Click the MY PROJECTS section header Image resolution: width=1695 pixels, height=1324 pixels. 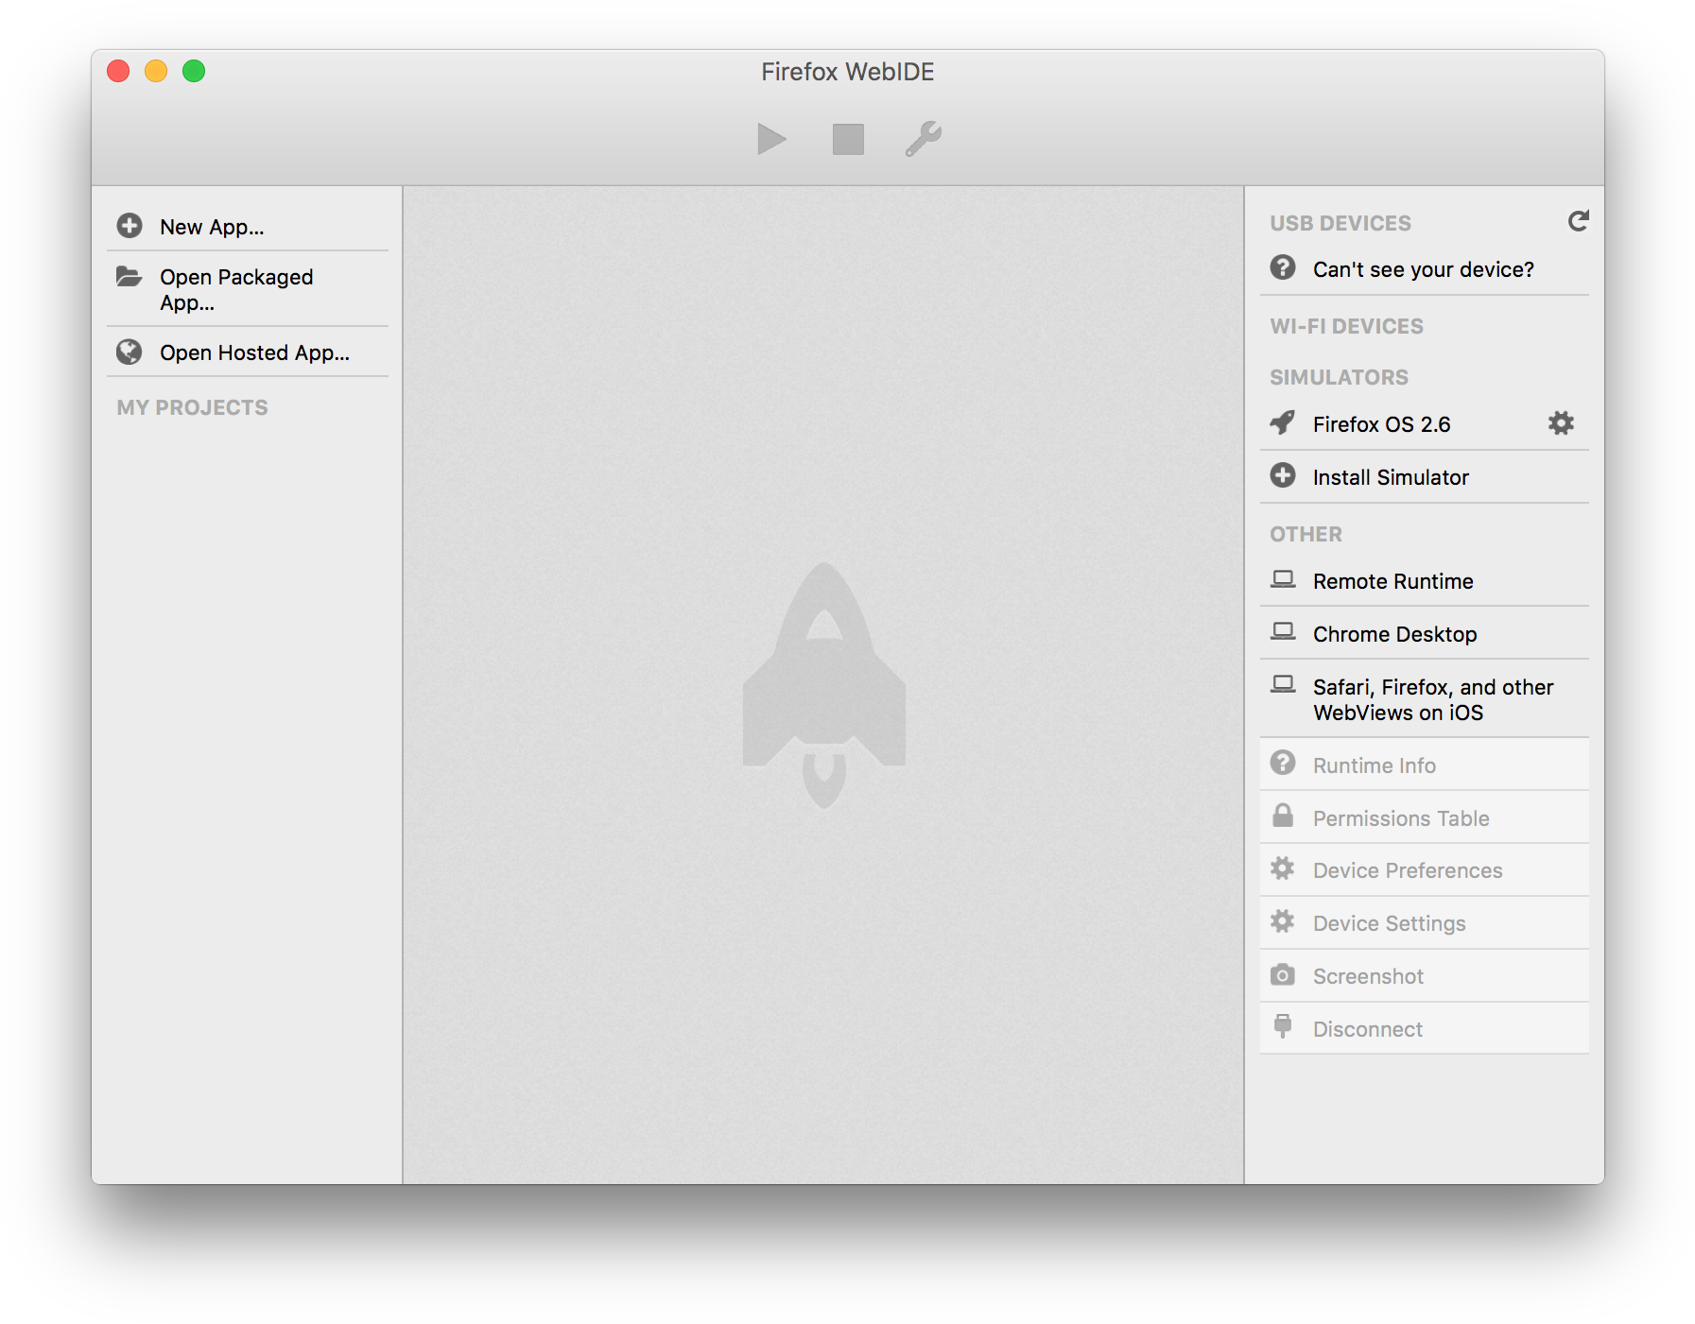[x=192, y=407]
